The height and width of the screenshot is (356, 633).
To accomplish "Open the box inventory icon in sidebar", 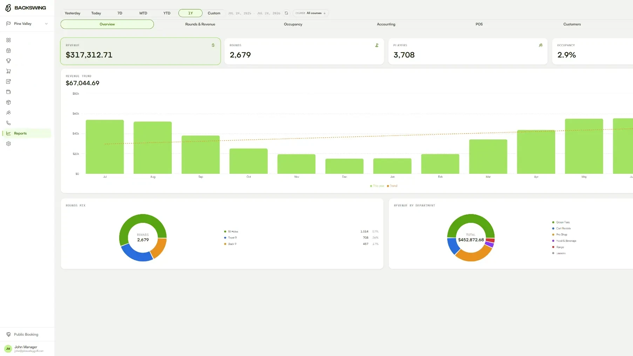I will (8, 102).
